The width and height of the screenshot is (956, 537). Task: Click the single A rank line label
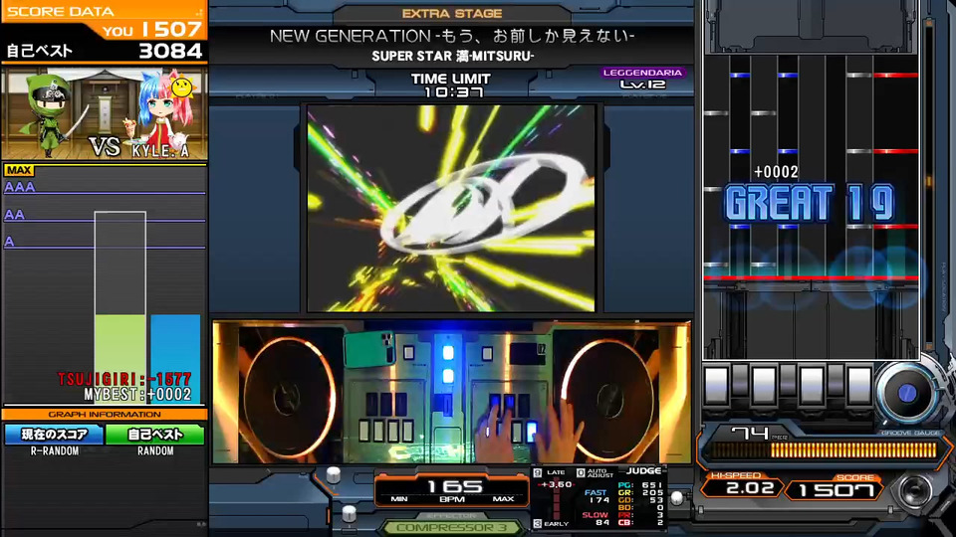(9, 242)
